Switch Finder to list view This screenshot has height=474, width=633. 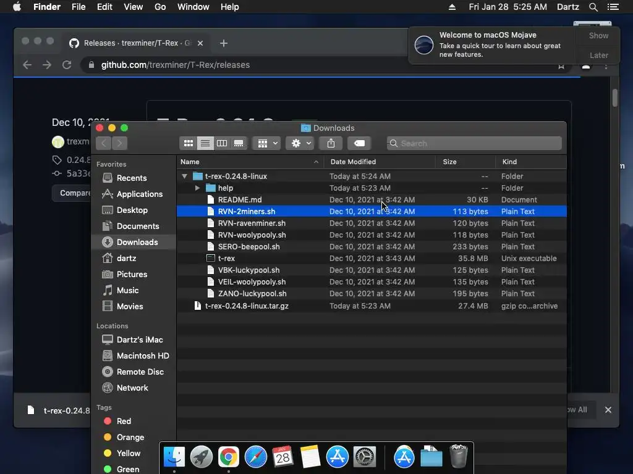205,143
